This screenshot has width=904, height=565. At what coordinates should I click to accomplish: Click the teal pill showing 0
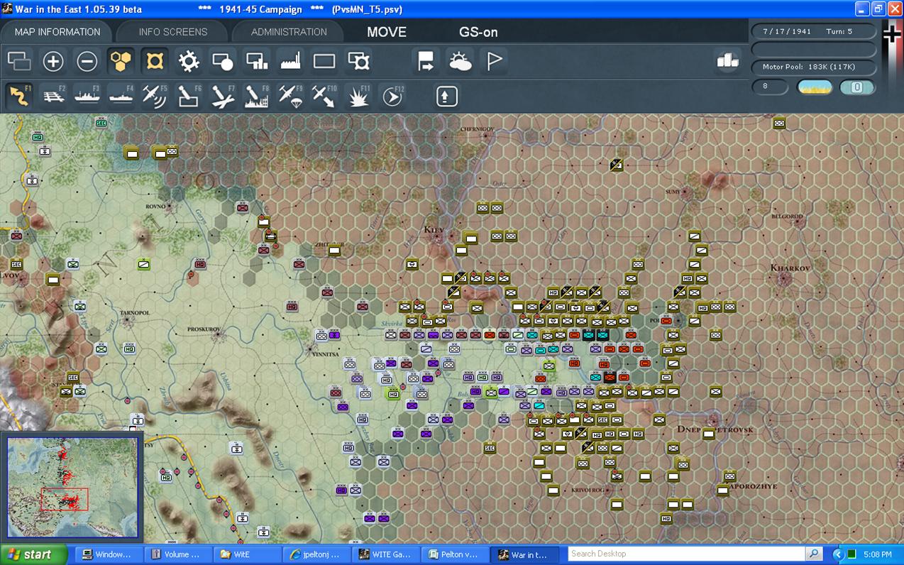coord(856,87)
